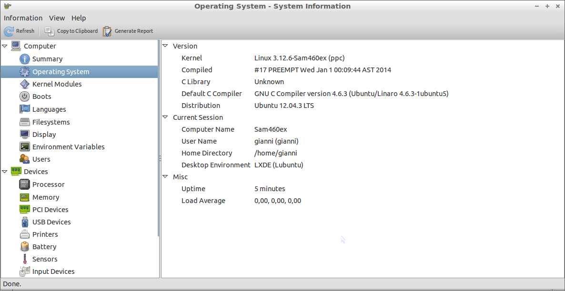565x291 pixels.
Task: Open the Information menu
Action: [23, 18]
